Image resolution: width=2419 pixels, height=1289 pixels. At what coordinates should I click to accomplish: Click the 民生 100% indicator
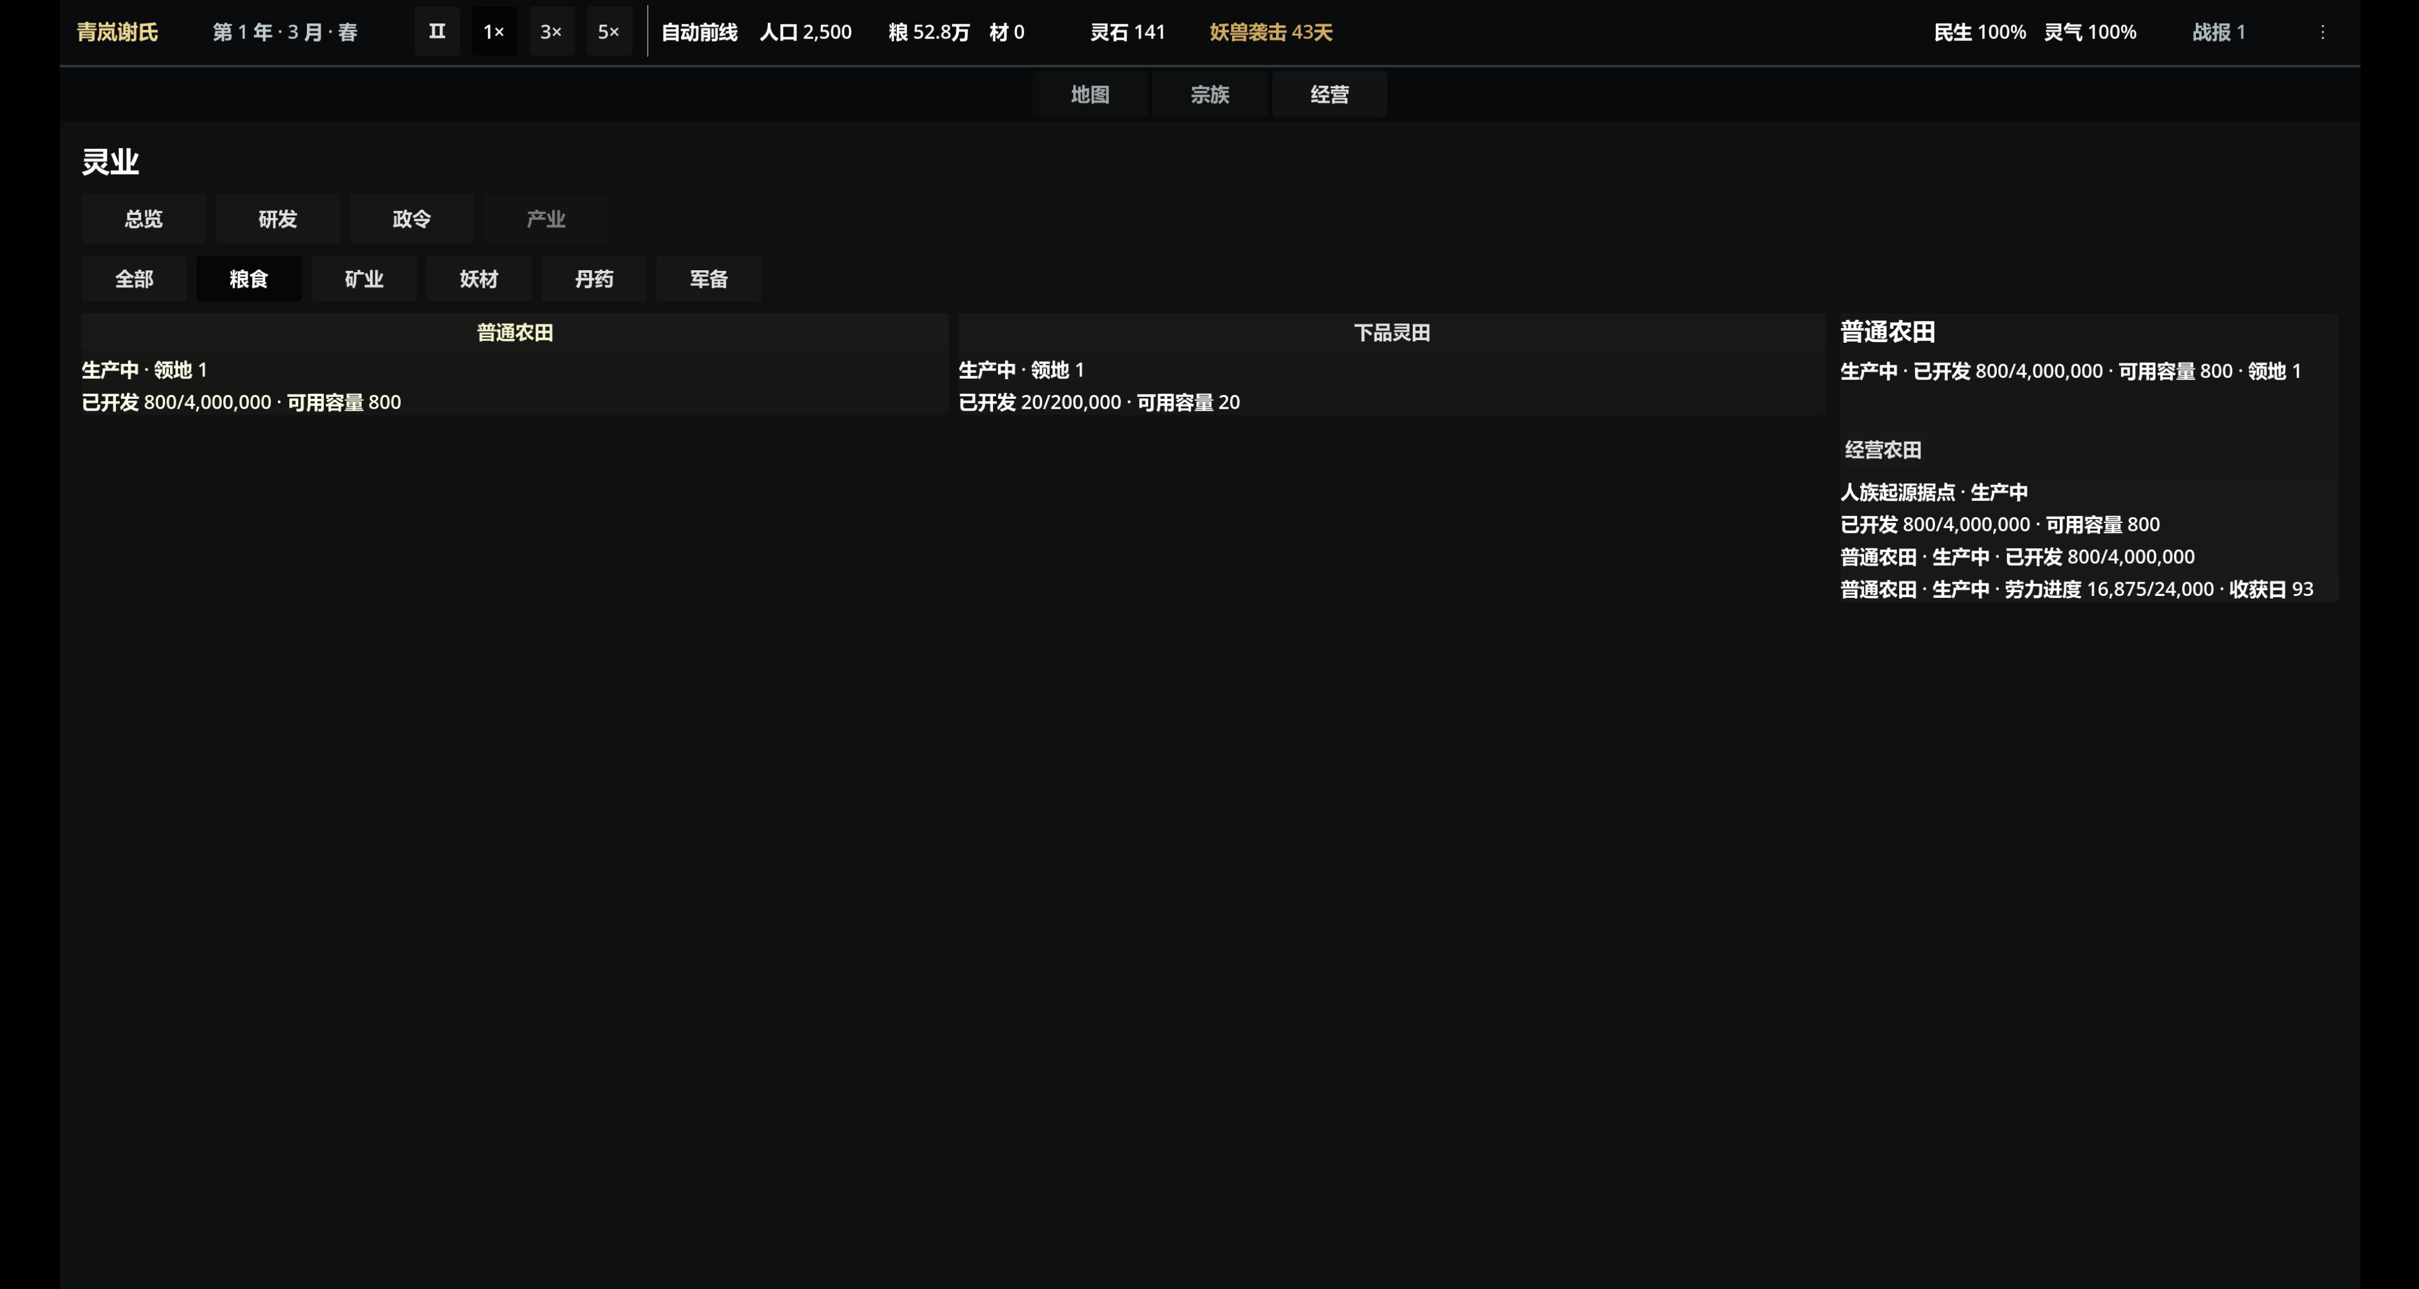coord(1980,32)
